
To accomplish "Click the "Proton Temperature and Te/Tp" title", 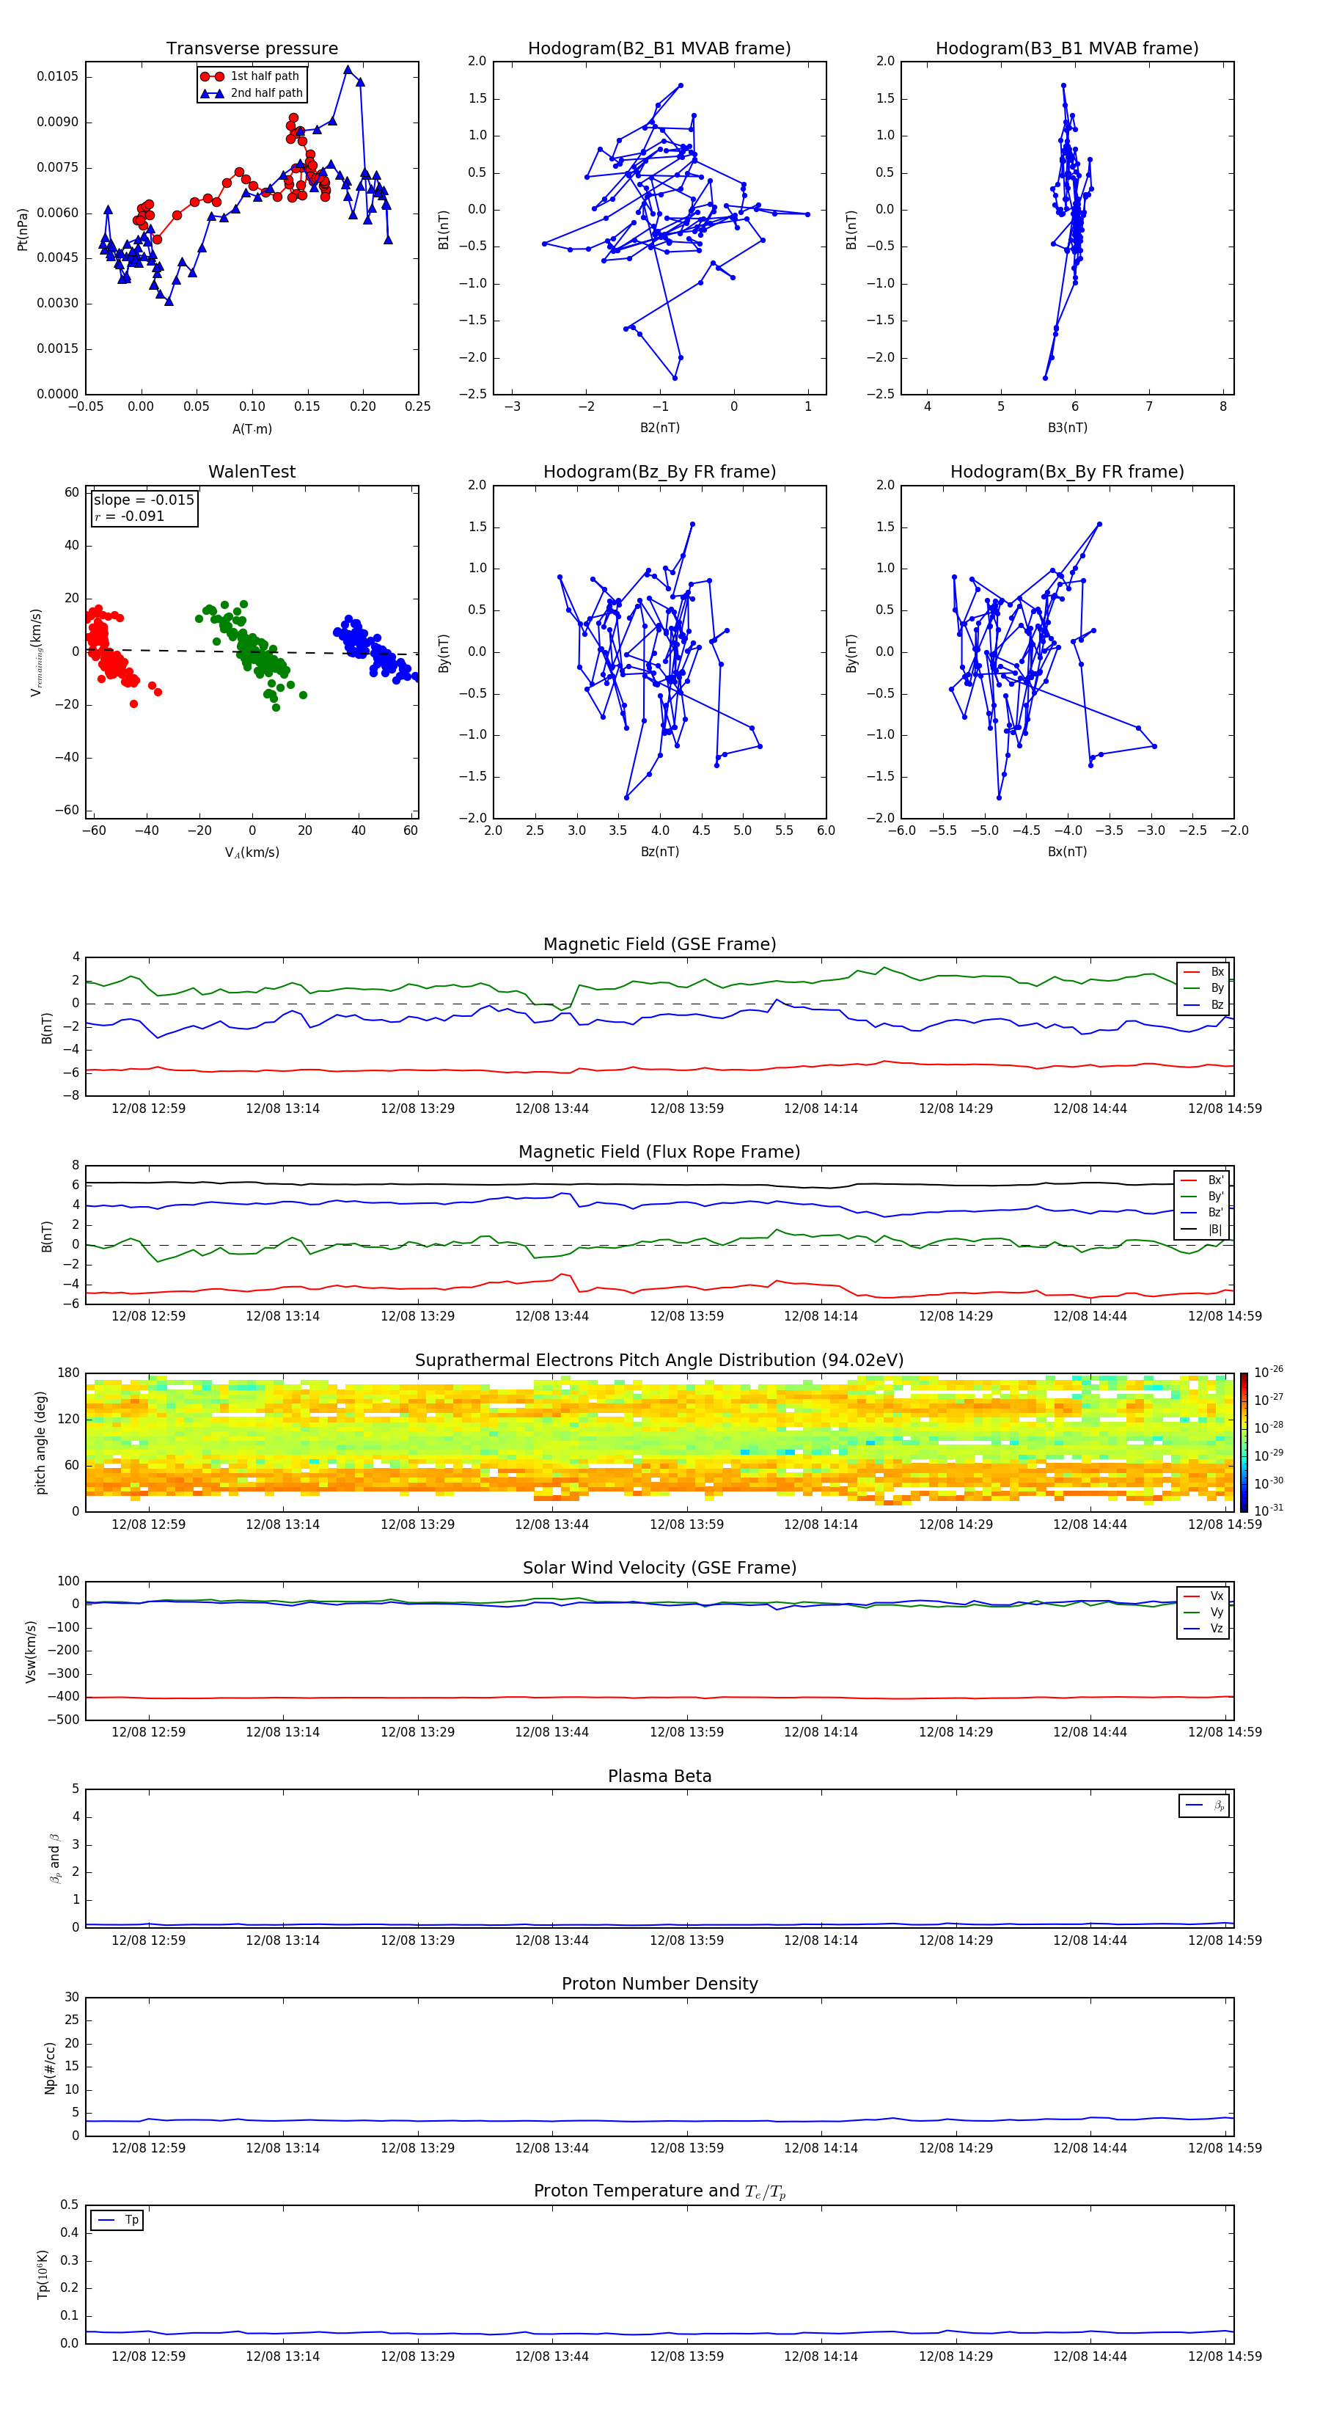I will 659,2191.
